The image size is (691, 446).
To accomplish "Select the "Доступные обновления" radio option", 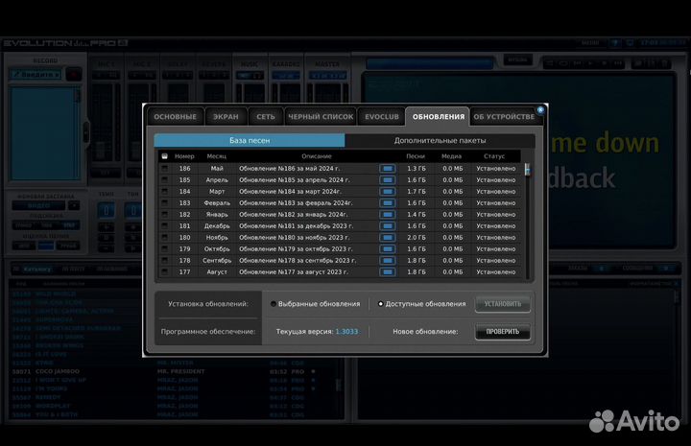I will point(381,304).
